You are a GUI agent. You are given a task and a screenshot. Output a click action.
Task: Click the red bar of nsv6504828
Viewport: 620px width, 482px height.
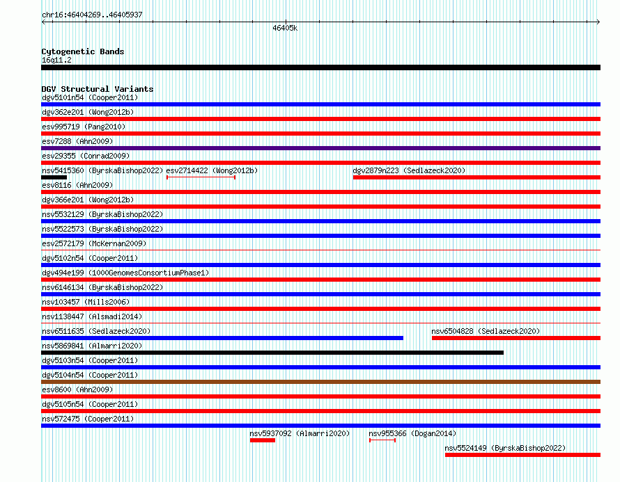[x=516, y=338]
